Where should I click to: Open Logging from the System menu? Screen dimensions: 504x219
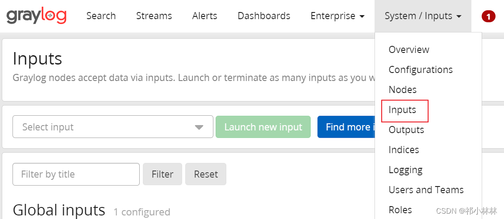406,170
